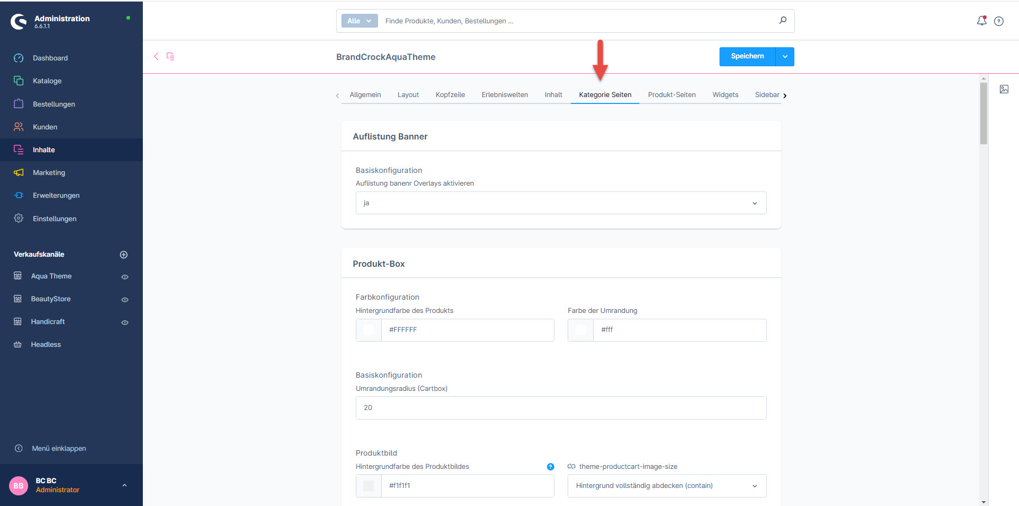Click the add sales channel plus icon
Viewport: 1019px width, 506px height.
coord(124,255)
